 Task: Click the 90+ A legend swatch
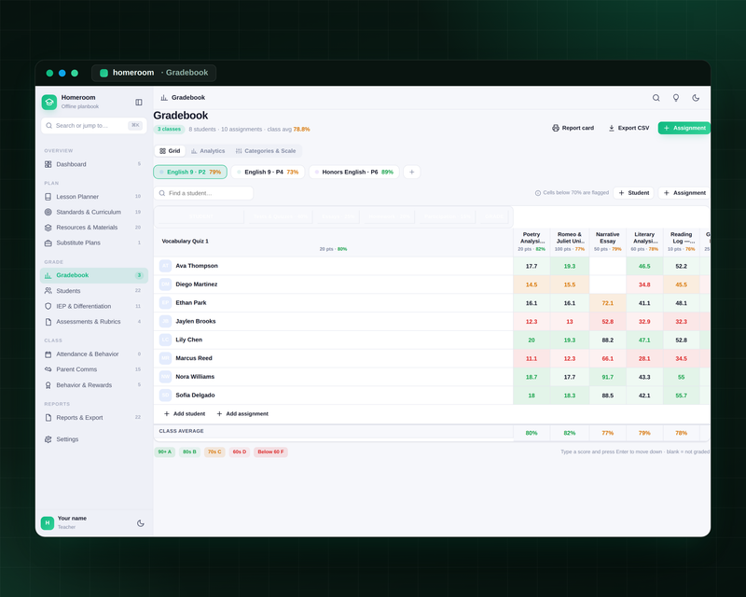(x=165, y=451)
